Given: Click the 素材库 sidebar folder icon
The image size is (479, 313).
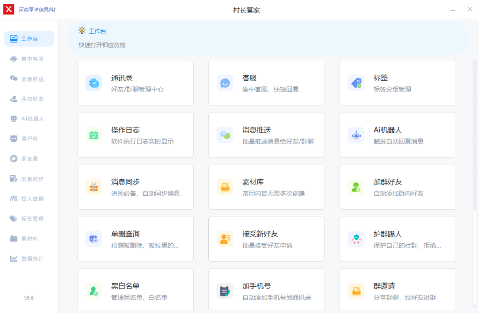Looking at the screenshot, I should (x=14, y=239).
